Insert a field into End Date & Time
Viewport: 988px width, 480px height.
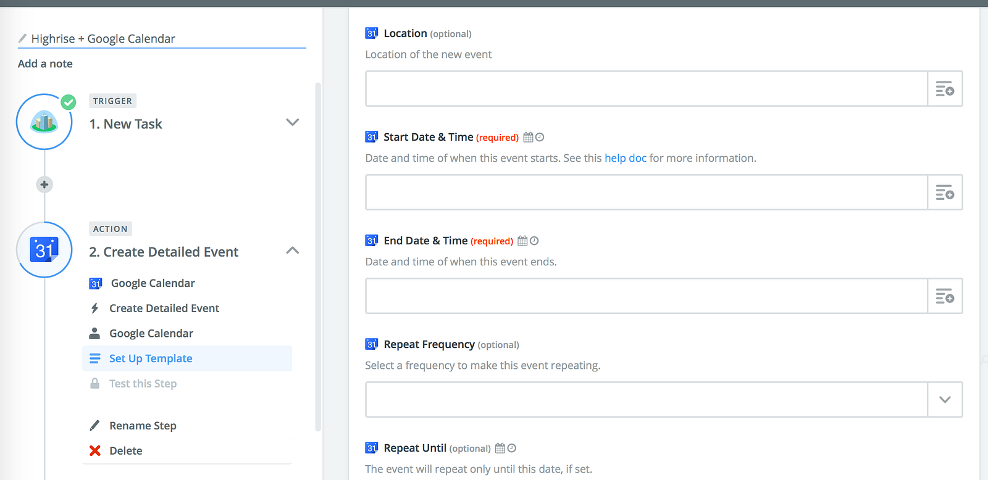pyautogui.click(x=945, y=296)
